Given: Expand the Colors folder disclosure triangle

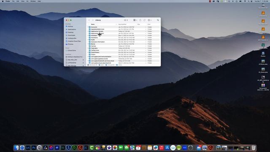Looking at the screenshot, I should tap(88, 54).
